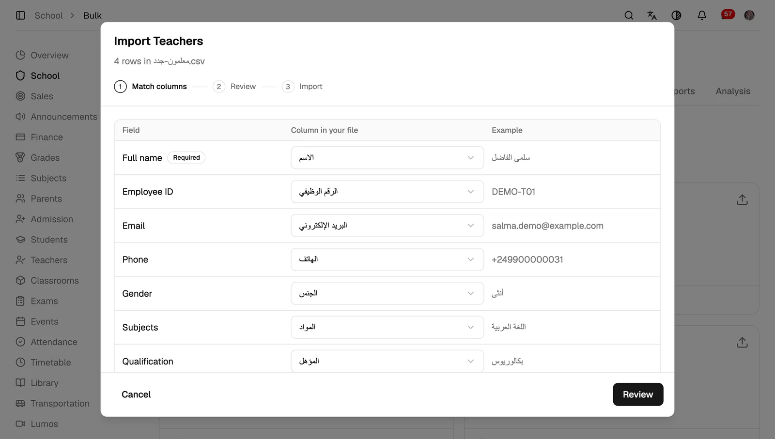Open Library in the sidebar
This screenshot has width=775, height=439.
[45, 383]
